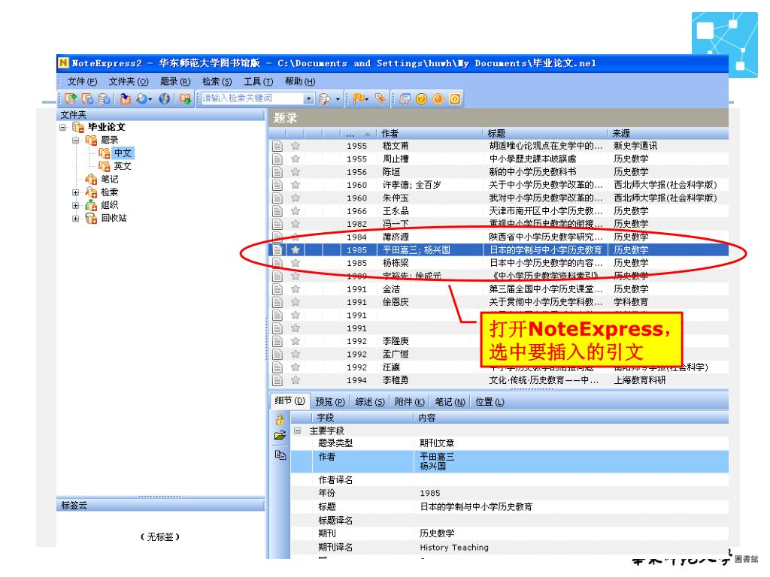This screenshot has height=577, width=770.
Task: Click the online search toolbar icon
Action: point(142,98)
